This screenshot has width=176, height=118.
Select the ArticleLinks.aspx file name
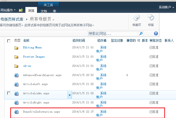tap(36, 93)
